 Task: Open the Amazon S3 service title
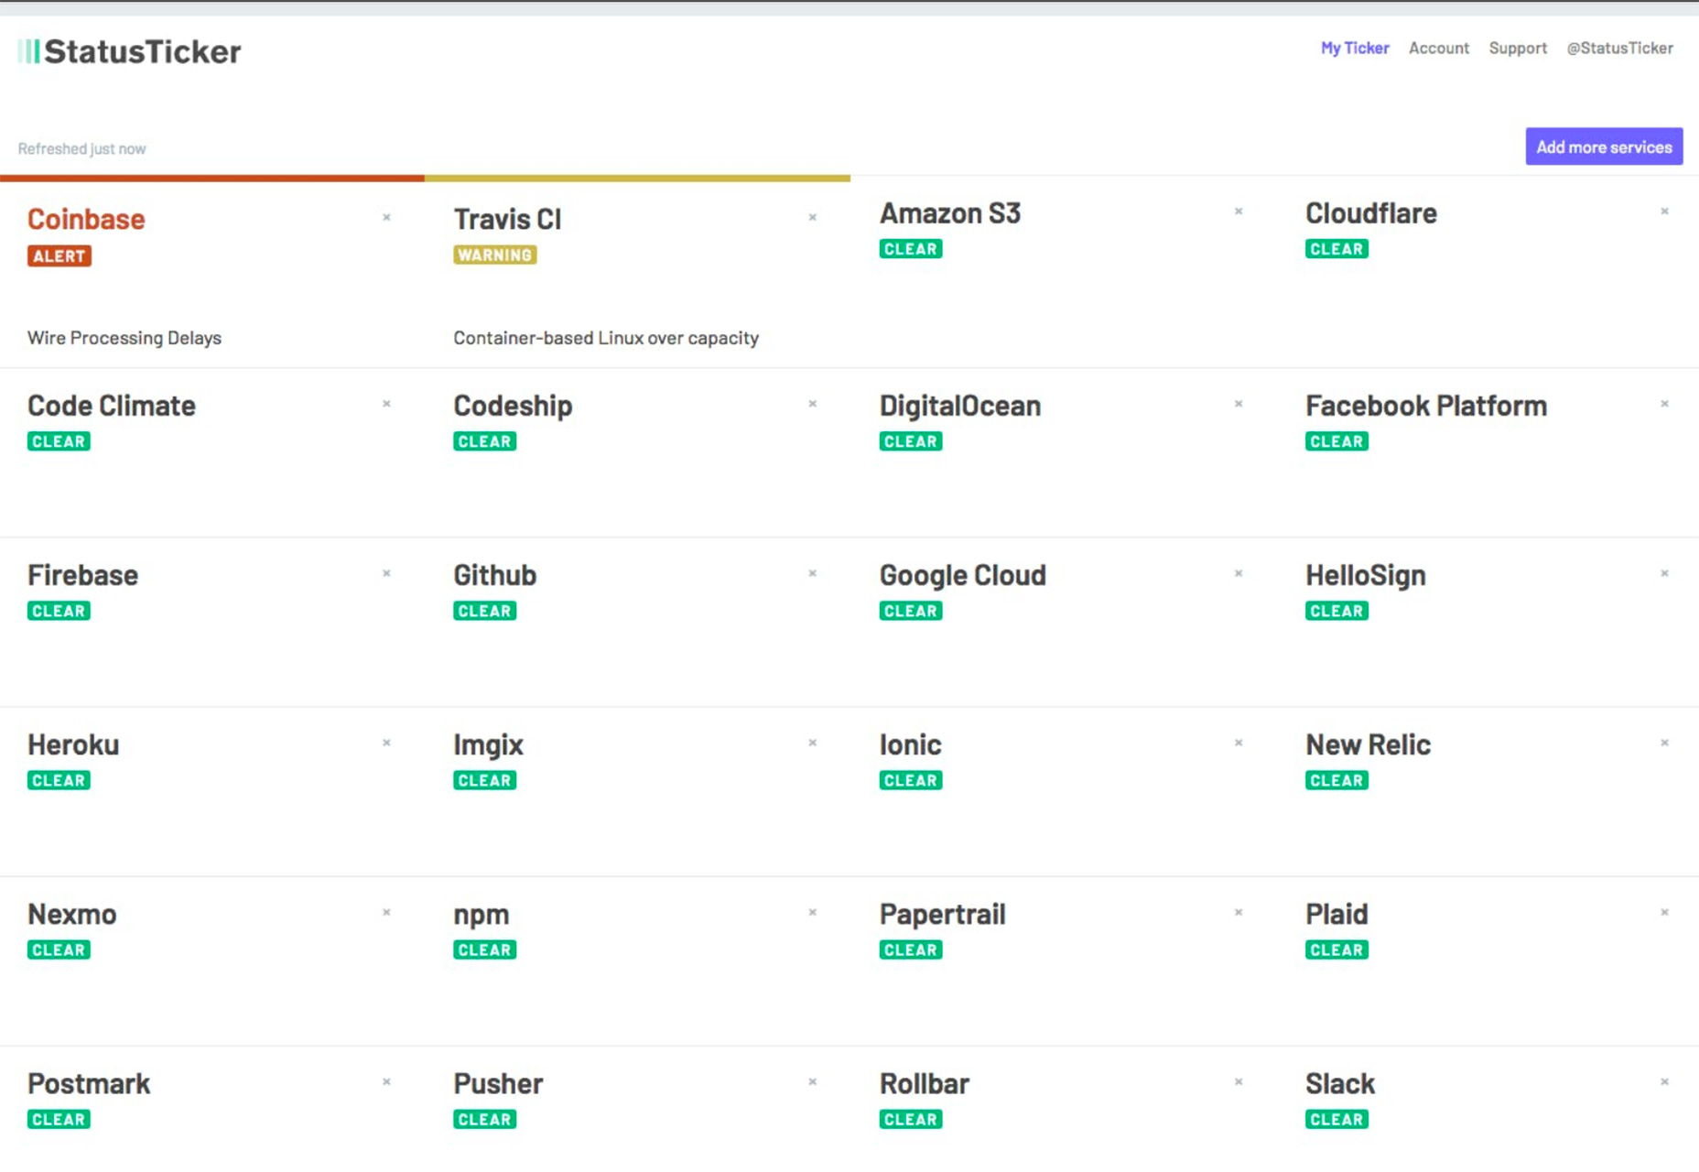tap(949, 213)
